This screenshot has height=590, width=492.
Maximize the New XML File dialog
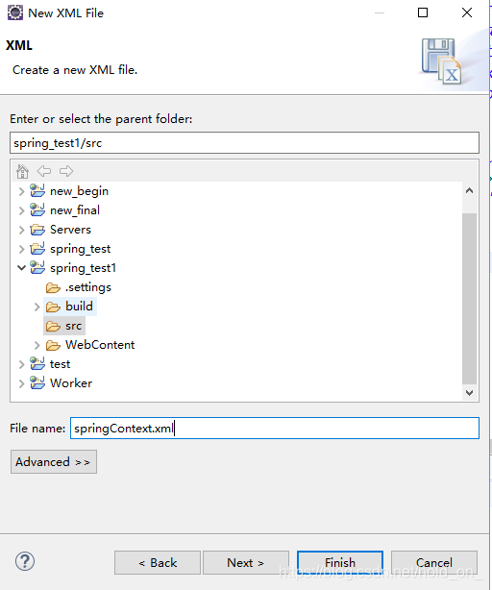pos(423,12)
